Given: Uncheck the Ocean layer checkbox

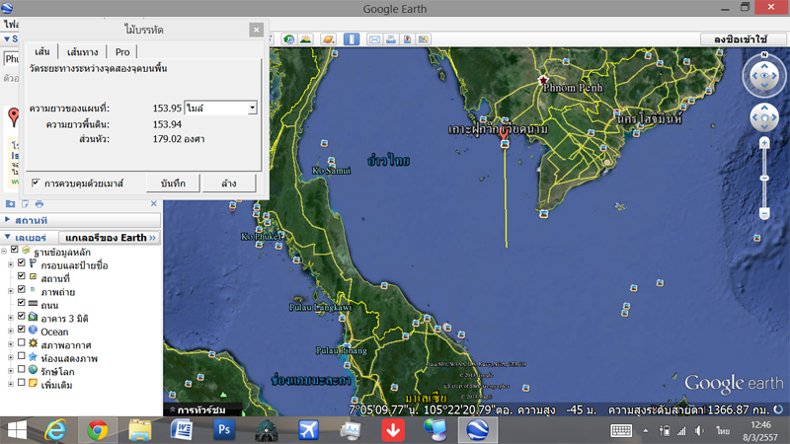Looking at the screenshot, I should point(21,330).
